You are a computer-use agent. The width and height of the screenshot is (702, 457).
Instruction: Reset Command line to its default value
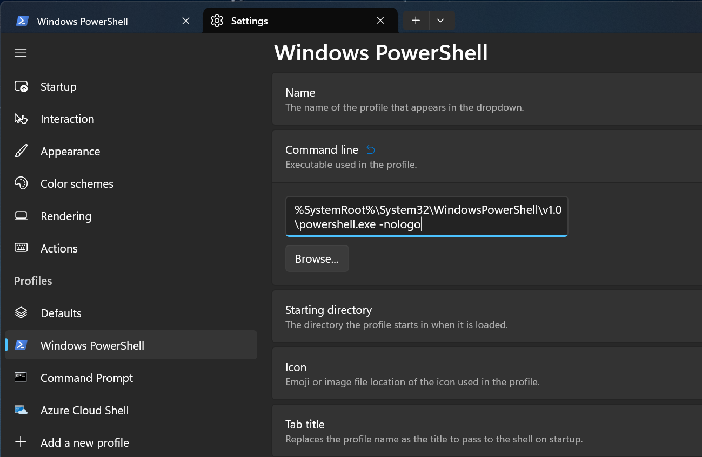click(x=371, y=149)
